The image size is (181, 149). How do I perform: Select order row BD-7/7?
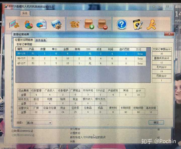(81, 59)
